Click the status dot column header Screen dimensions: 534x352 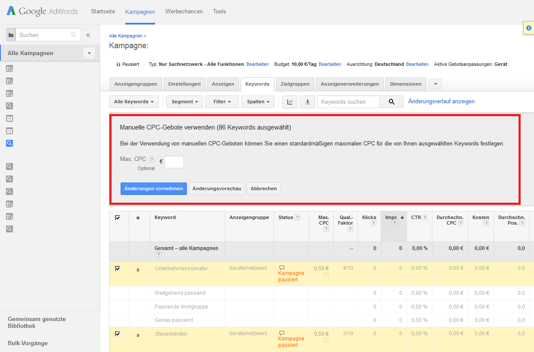(138, 218)
